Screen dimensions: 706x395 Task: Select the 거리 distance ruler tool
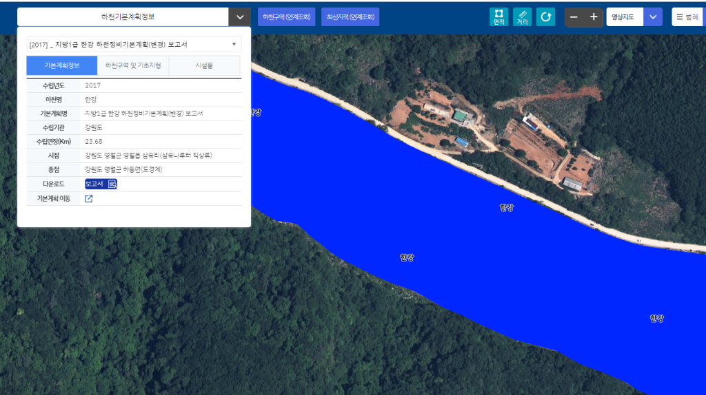coord(522,17)
